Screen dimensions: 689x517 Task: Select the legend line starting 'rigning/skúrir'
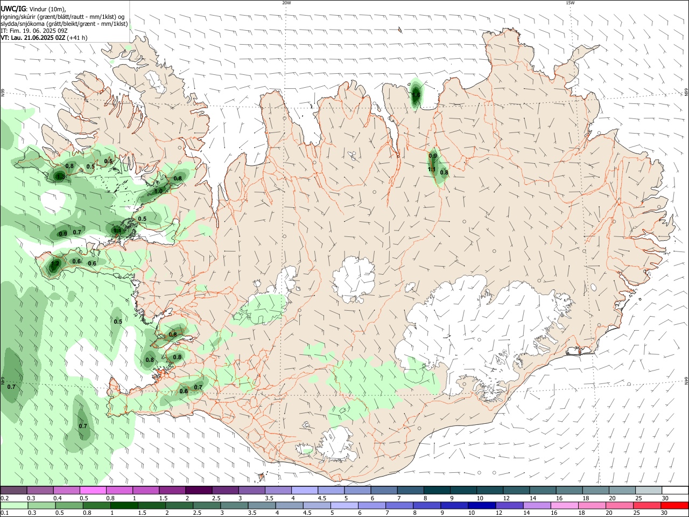62,17
